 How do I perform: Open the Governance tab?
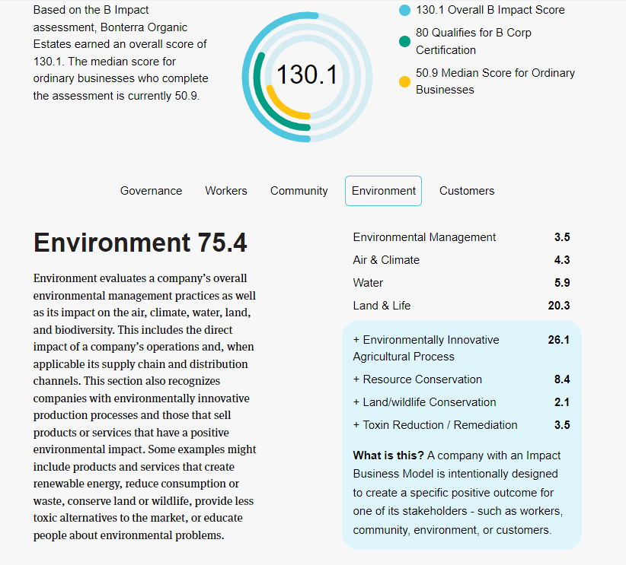pyautogui.click(x=151, y=191)
